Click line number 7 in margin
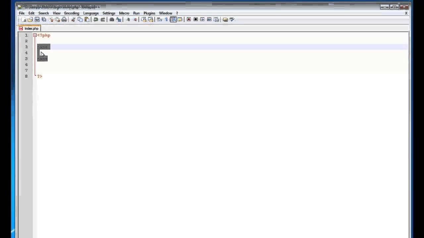 click(x=26, y=70)
